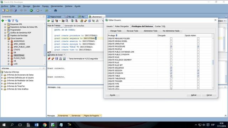Screen dimensions: 228x128
Task: Expand the DBSISTEMAS user node
Action: [x=9, y=55]
